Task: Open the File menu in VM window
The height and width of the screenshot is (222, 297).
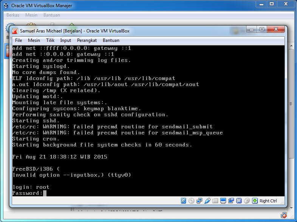Action: point(19,40)
